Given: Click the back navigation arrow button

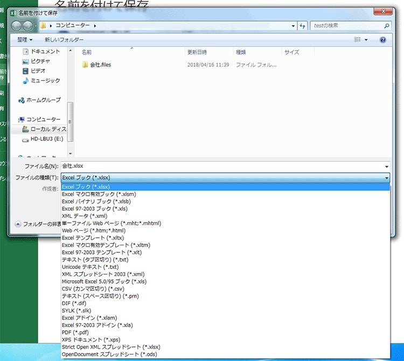Looking at the screenshot, I should click(17, 25).
